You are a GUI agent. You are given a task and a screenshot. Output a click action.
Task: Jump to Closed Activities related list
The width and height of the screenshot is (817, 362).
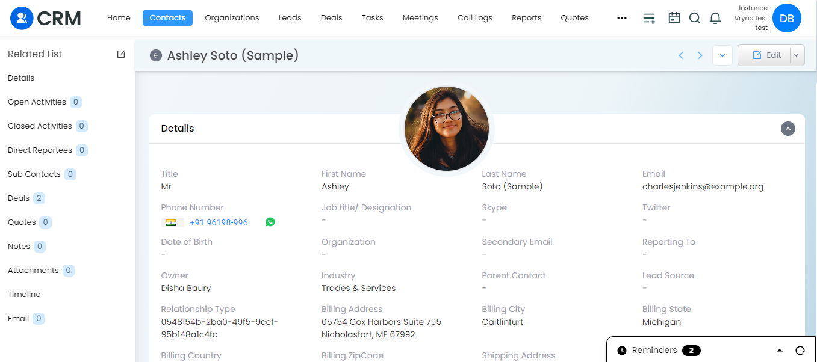pyautogui.click(x=40, y=126)
